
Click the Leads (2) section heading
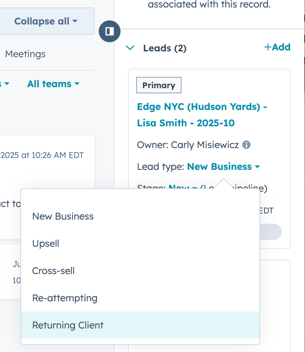(164, 48)
